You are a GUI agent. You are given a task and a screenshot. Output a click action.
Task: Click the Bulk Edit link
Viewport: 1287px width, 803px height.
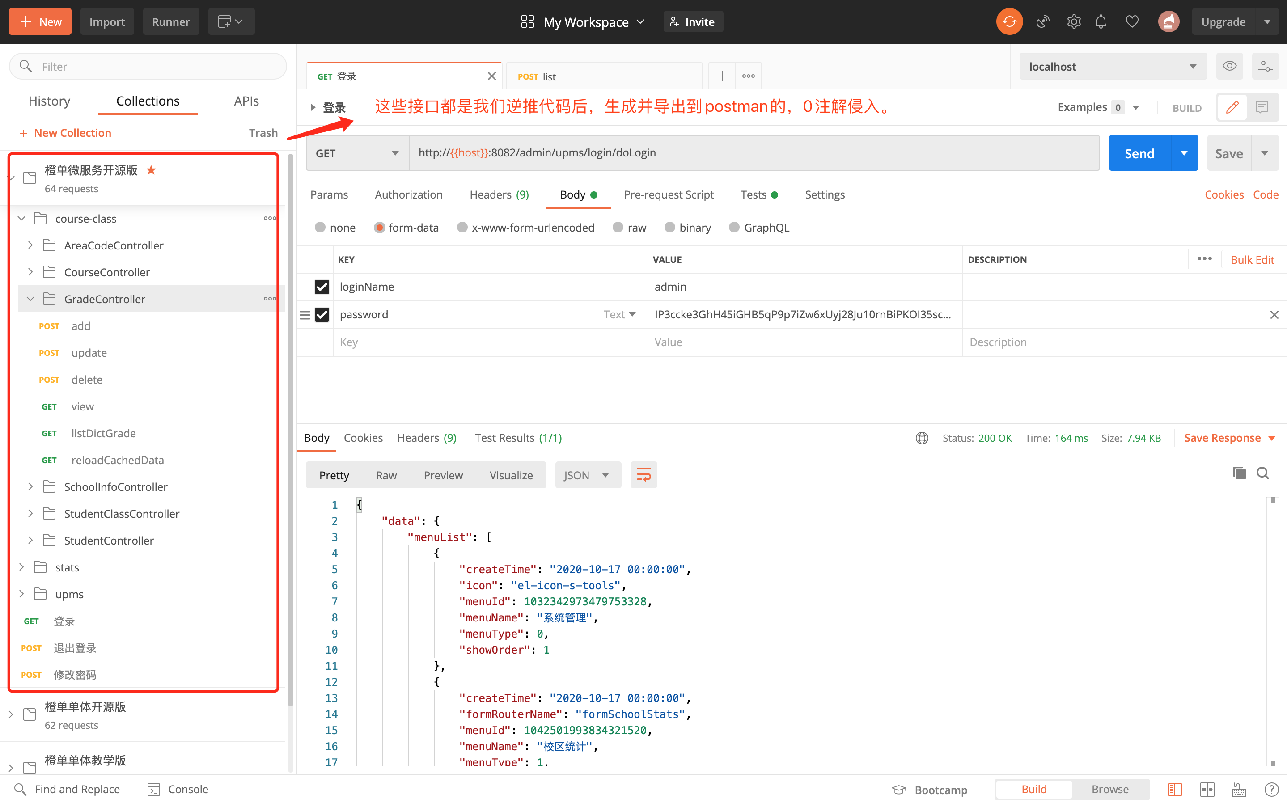pos(1252,260)
